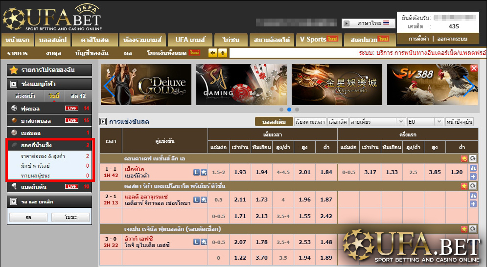Open the สยามล็อตโต้ lottery menu
This screenshot has width=487, height=267.
coord(272,40)
